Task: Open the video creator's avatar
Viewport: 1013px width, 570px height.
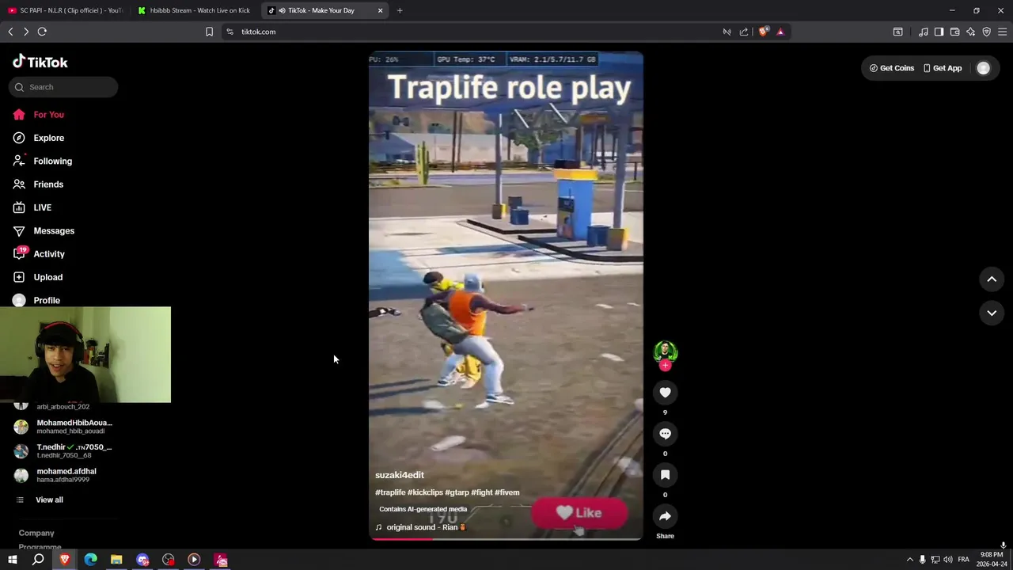Action: click(x=665, y=351)
